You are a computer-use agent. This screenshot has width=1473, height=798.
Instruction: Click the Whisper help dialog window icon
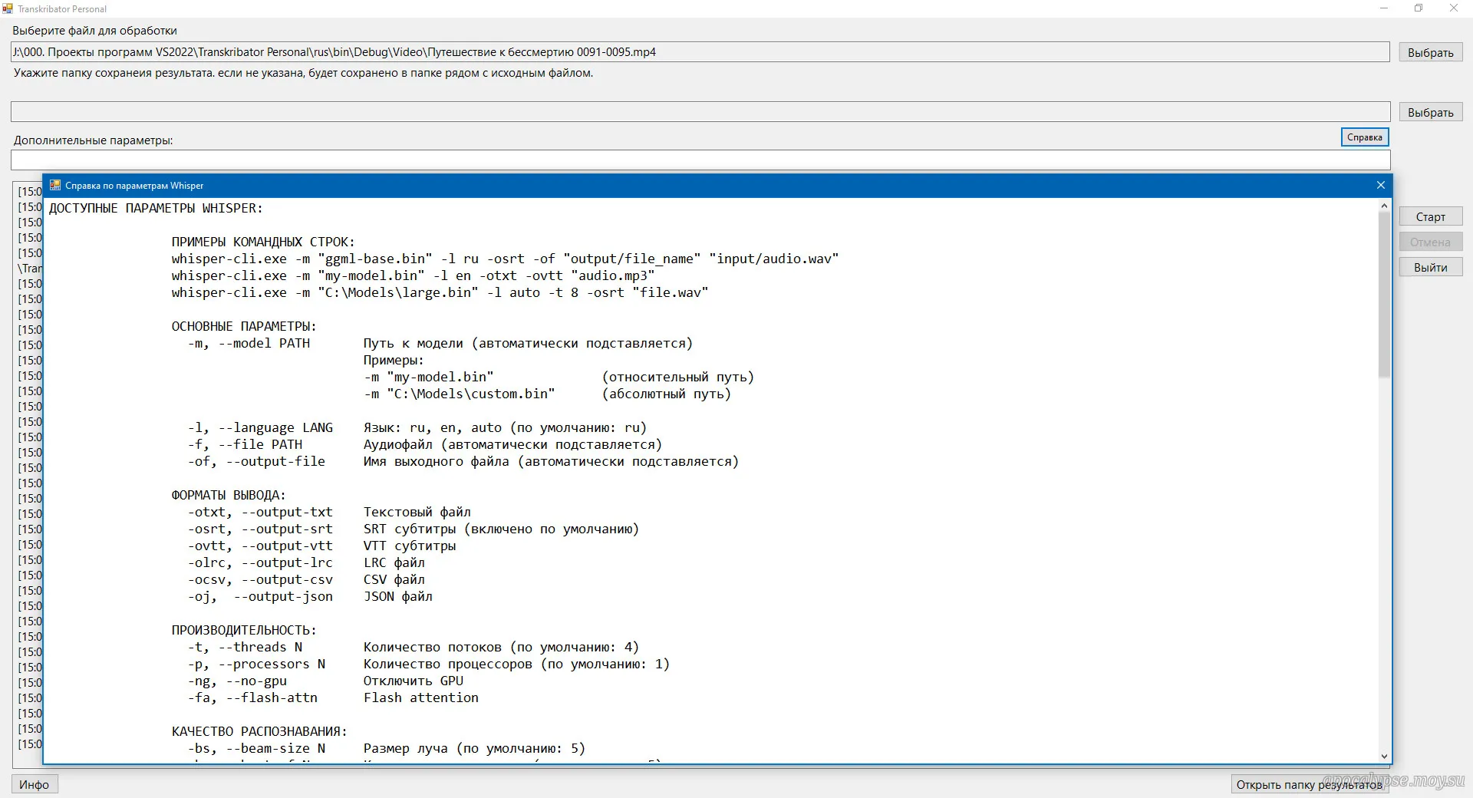point(54,185)
